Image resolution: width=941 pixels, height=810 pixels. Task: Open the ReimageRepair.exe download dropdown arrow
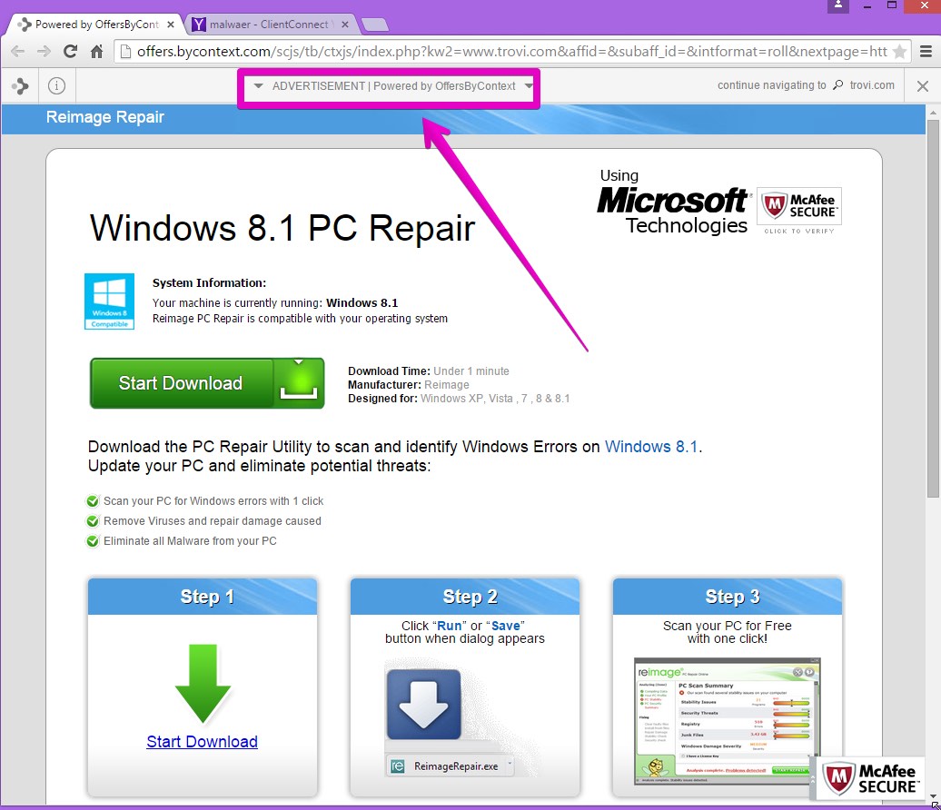point(510,765)
